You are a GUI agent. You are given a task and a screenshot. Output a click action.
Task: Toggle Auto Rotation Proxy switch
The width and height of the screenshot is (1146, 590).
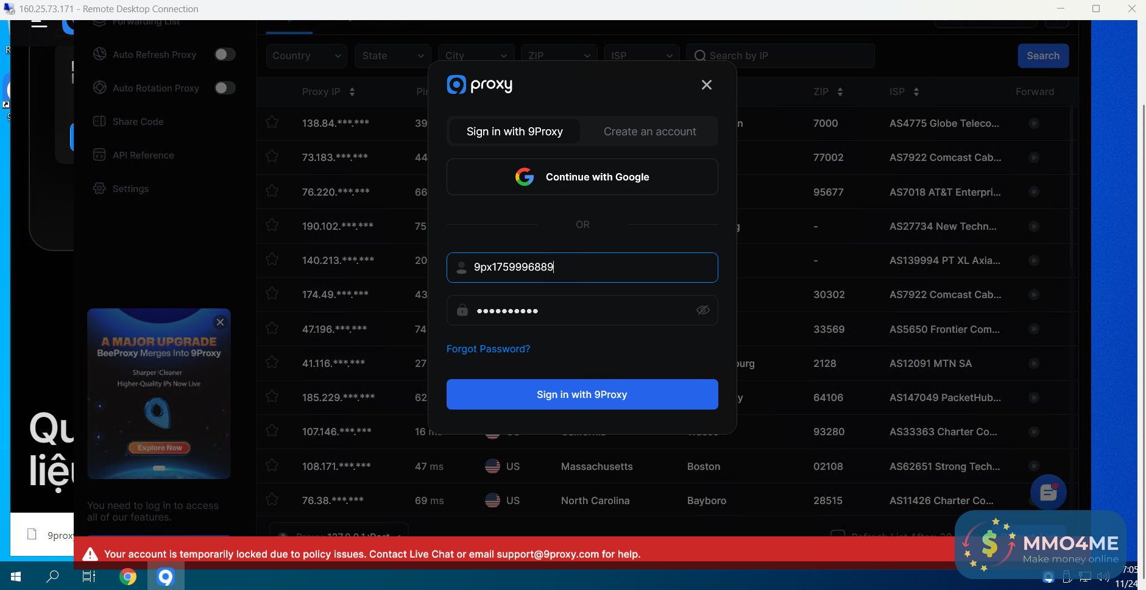click(225, 88)
